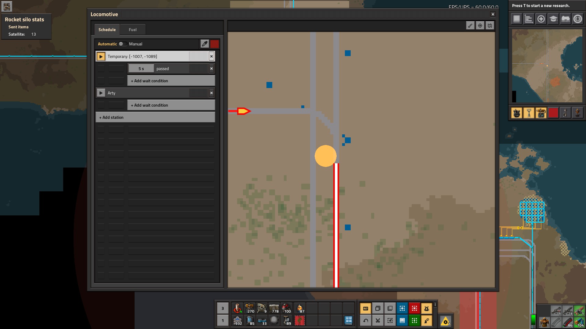
Task: Open the production statistics graph icon
Action: [529, 19]
